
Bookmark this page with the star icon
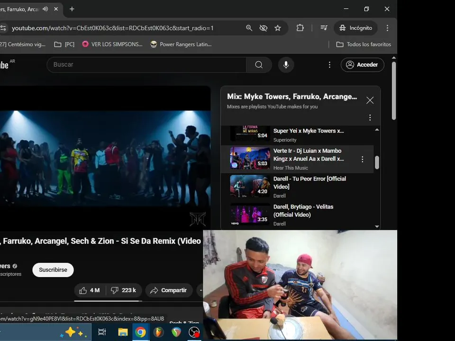click(278, 28)
